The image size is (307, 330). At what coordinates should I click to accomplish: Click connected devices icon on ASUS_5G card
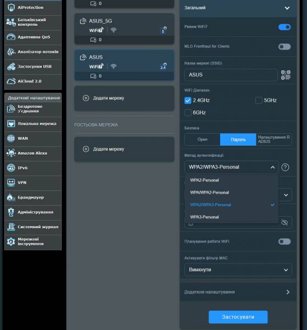(93, 40)
